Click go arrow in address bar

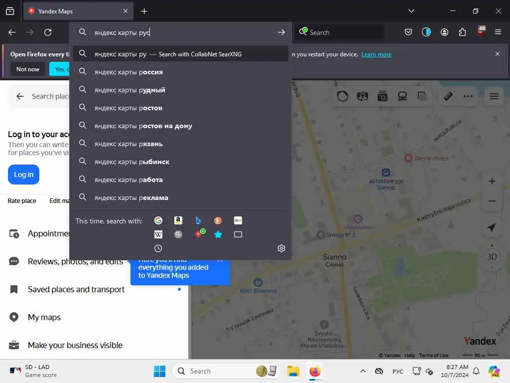click(281, 32)
